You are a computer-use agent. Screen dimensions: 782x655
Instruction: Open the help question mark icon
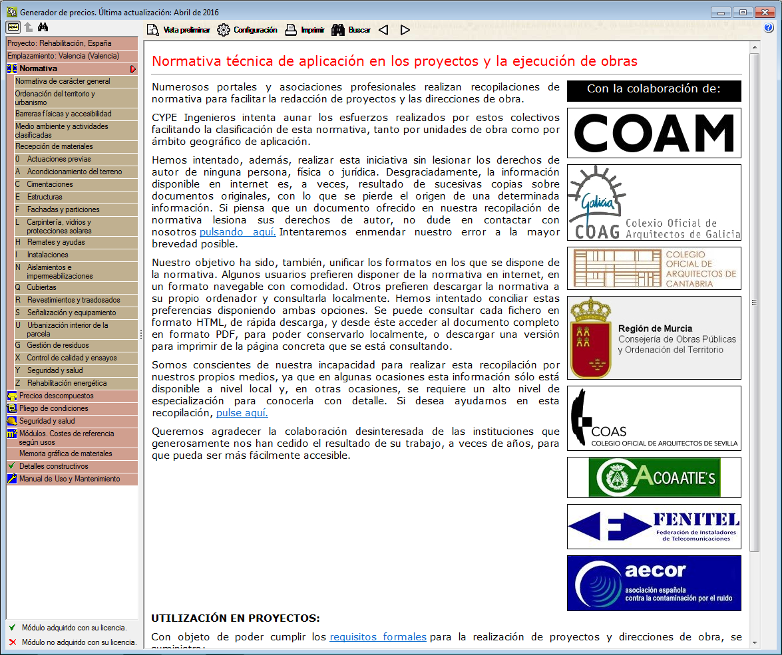click(x=769, y=28)
